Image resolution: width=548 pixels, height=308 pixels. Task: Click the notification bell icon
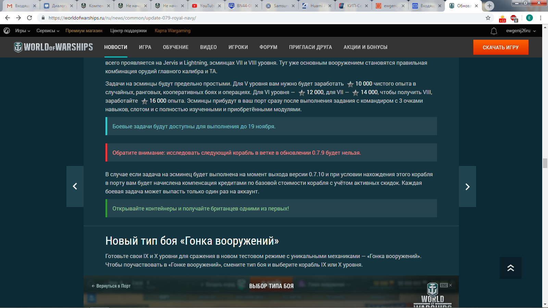pos(494,31)
